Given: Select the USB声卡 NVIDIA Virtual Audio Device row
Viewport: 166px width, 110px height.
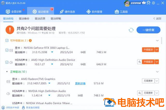Looking at the screenshot, I should pyautogui.click(x=42, y=103).
